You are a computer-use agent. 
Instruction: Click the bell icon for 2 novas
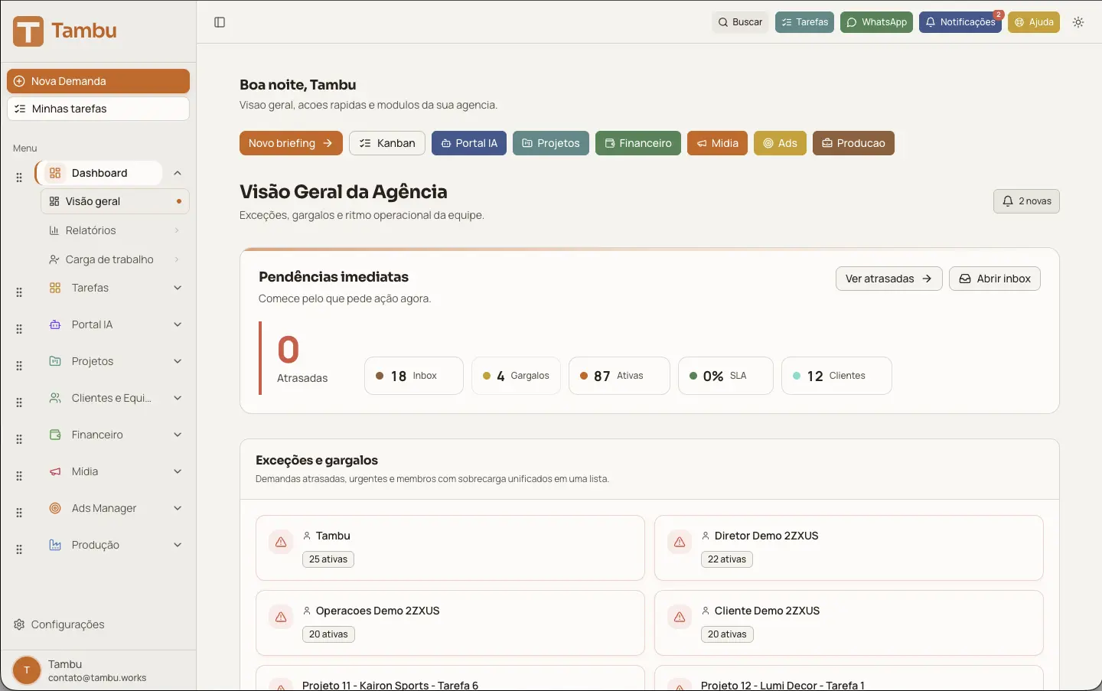[1008, 201]
